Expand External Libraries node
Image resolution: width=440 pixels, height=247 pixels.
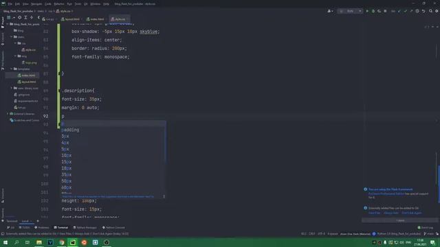(x=8, y=114)
